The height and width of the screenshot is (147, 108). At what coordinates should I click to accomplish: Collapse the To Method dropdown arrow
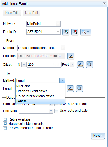point(62,80)
